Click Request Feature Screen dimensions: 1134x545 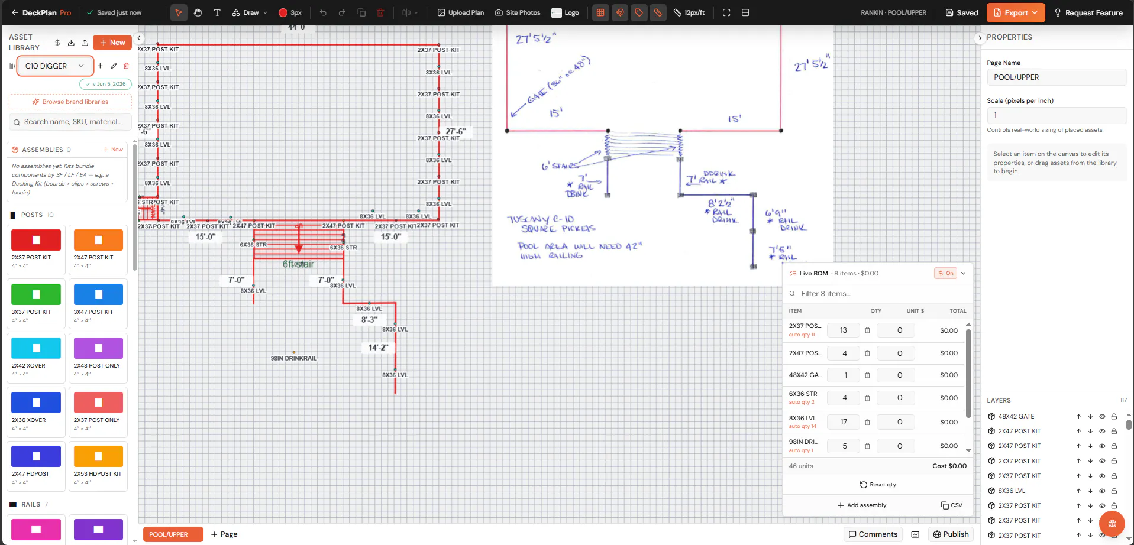[x=1088, y=12]
